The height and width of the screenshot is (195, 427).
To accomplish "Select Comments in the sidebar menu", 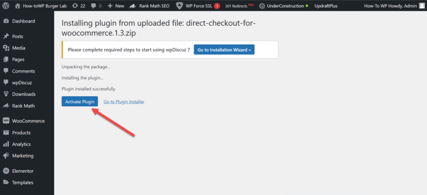I will [x=24, y=71].
